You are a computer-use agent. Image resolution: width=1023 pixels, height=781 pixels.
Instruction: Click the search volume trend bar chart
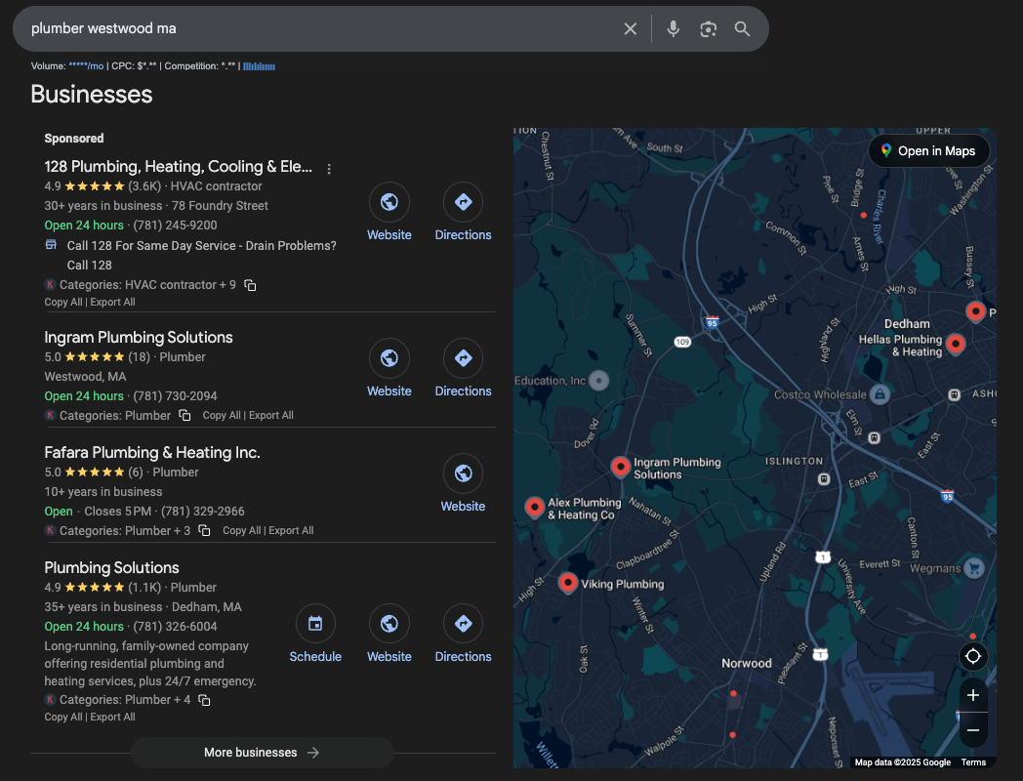pos(259,66)
